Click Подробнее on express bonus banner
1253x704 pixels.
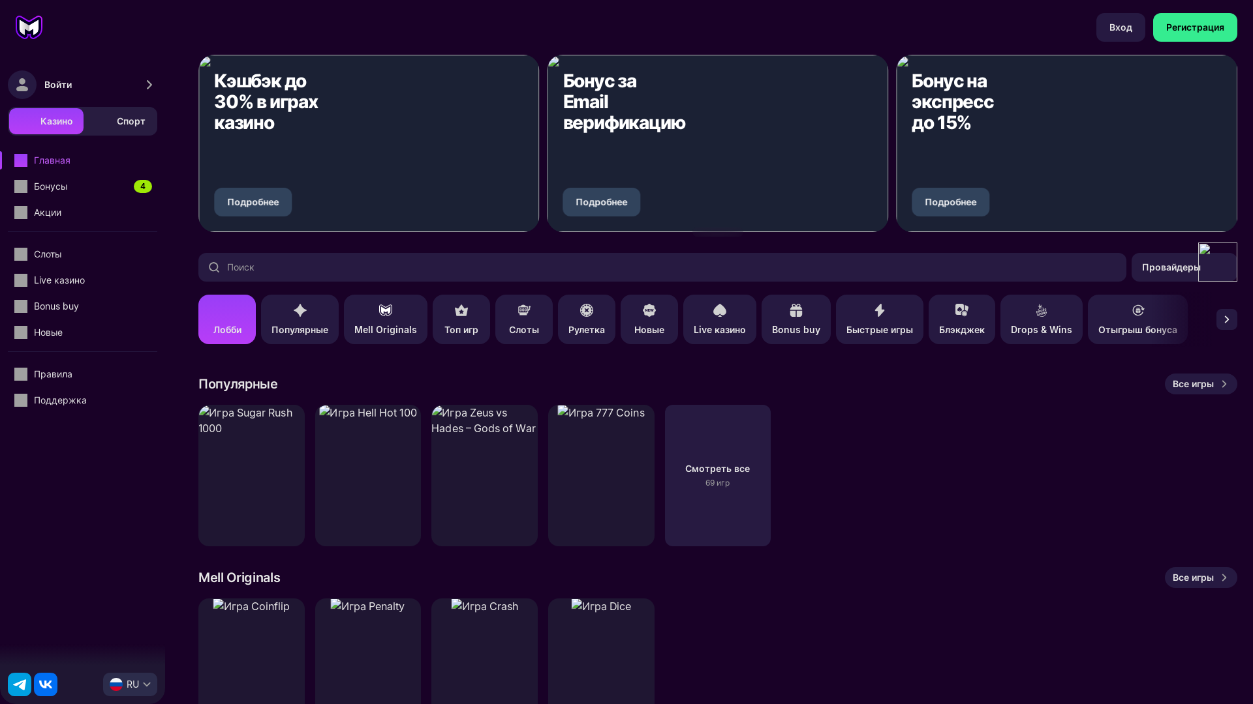pos(950,202)
